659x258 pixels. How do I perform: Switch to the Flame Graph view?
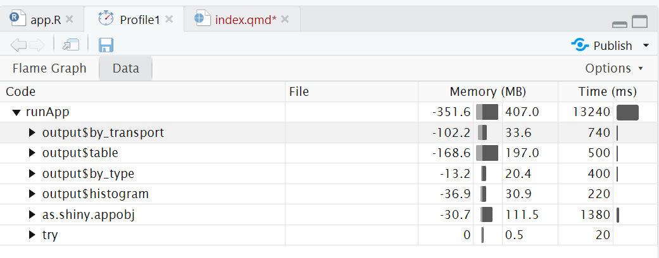49,68
